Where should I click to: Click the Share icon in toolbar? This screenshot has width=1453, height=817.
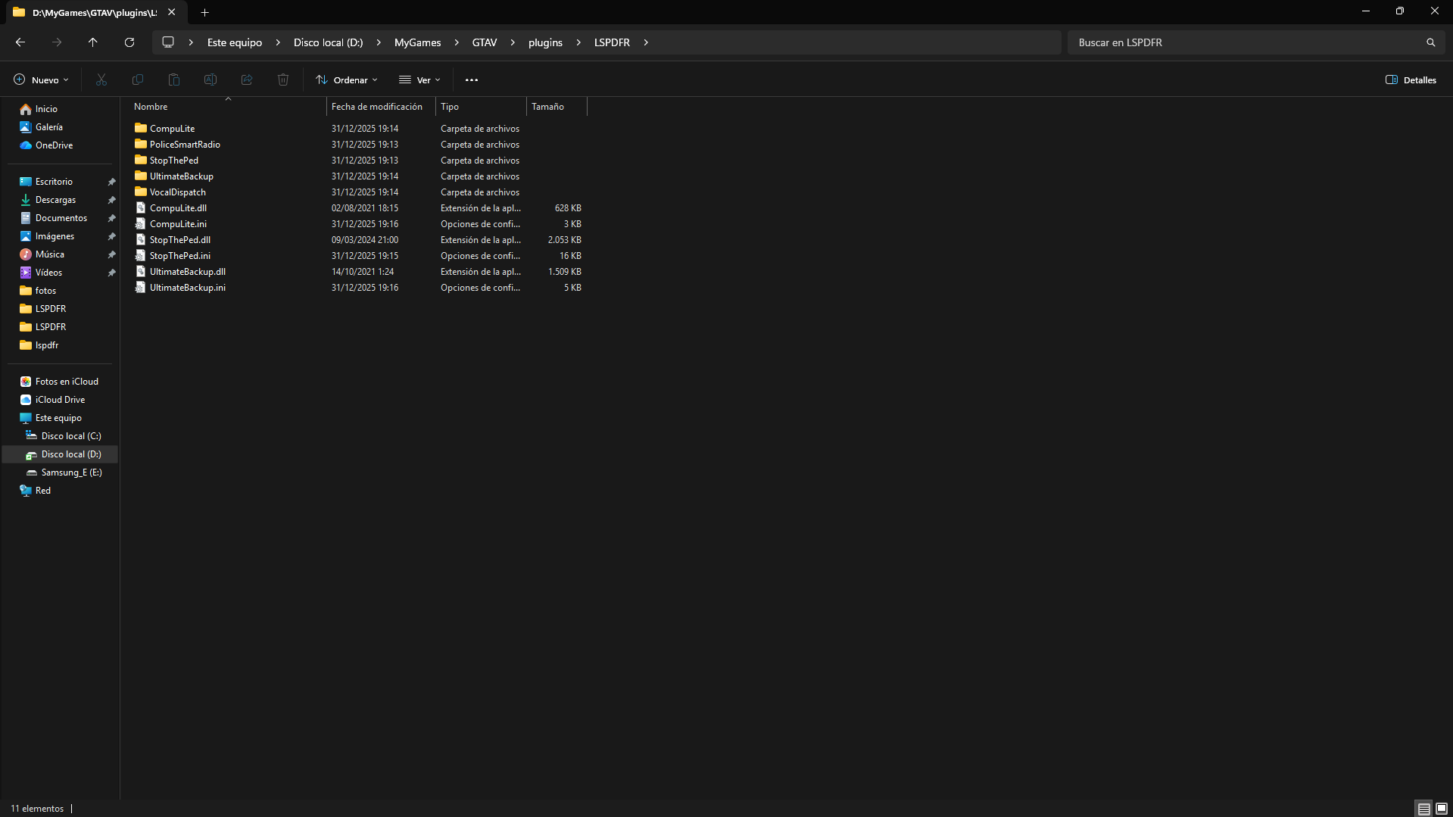(247, 80)
